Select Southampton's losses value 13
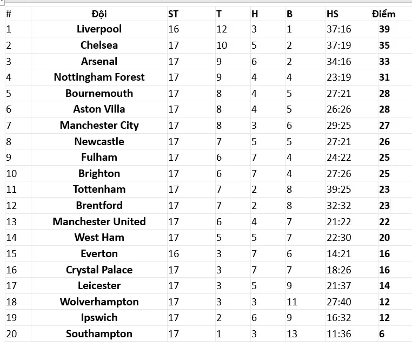 tap(292, 334)
